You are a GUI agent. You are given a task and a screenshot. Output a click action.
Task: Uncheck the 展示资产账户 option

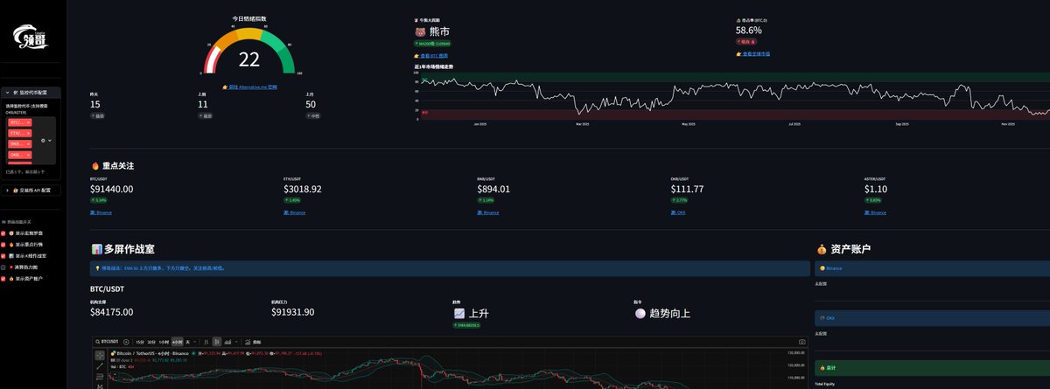3,278
